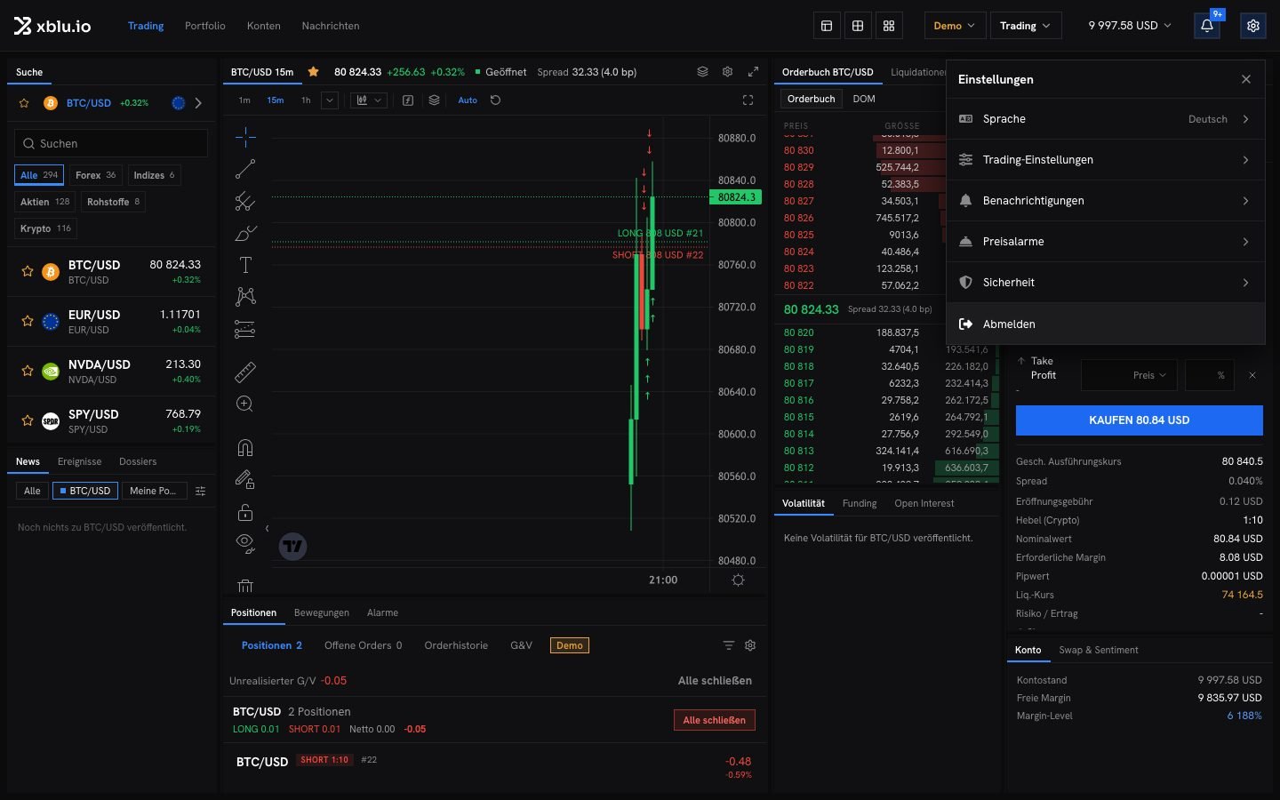Activate the magnet snap tool

[x=245, y=447]
